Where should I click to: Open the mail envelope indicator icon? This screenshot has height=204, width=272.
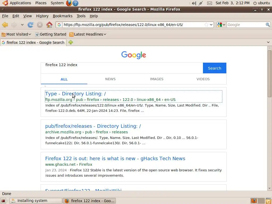(210, 3)
